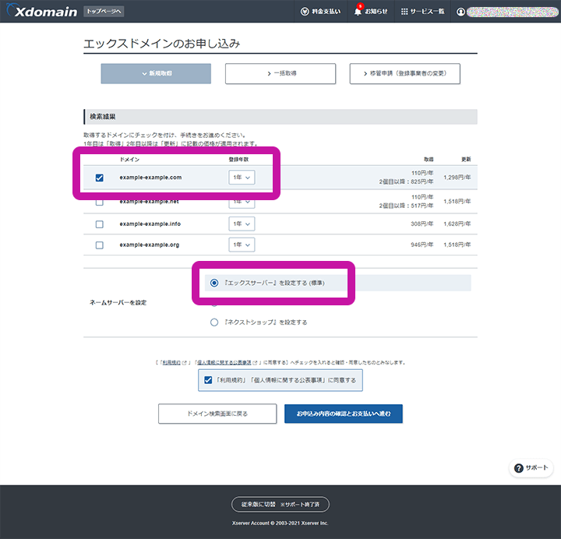Toggle the 利用規約 agreement checkbox
The image size is (561, 539).
point(208,381)
